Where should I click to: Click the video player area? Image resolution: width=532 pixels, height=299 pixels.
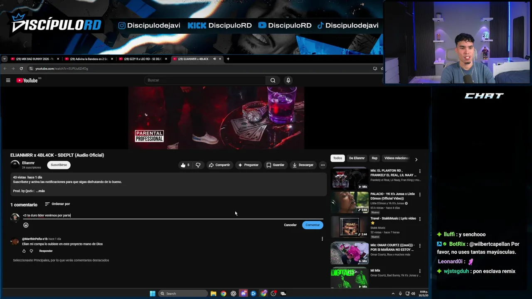tap(216, 118)
